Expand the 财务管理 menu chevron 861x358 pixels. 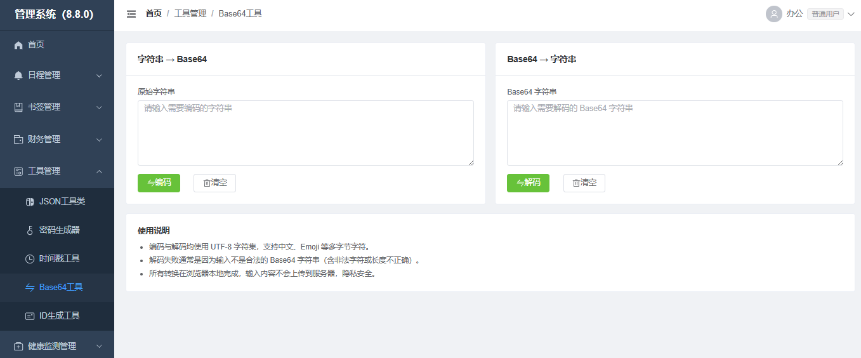coord(99,140)
